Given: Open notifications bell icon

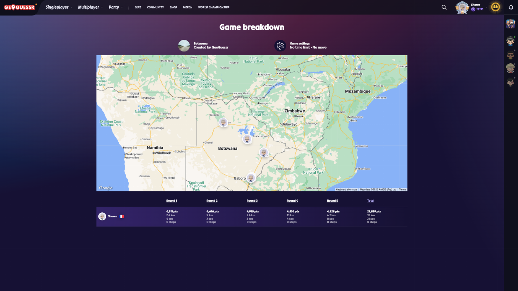Looking at the screenshot, I should (511, 7).
